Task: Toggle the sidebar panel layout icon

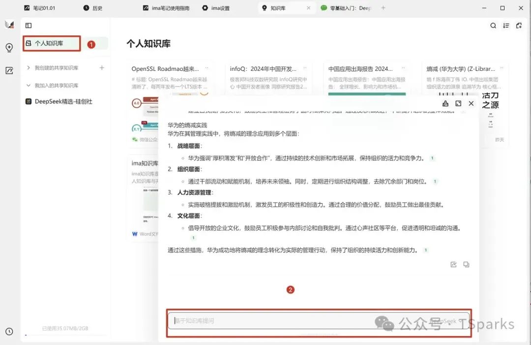Action: (x=29, y=26)
